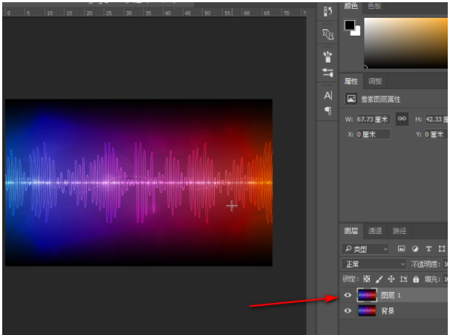Hide 图层 1 layer visibility eye
450x335 pixels.
(348, 295)
